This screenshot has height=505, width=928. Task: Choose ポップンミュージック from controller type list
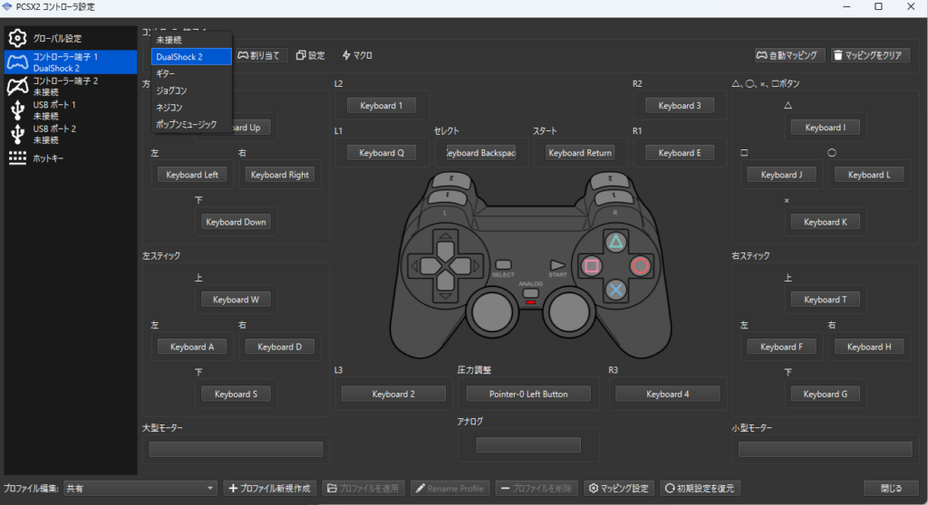pyautogui.click(x=191, y=124)
